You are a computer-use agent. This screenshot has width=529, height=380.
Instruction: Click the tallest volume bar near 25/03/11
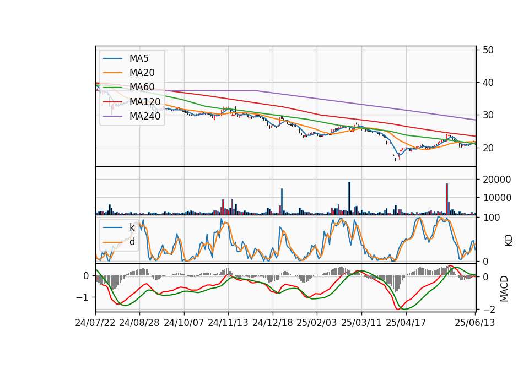349,198
